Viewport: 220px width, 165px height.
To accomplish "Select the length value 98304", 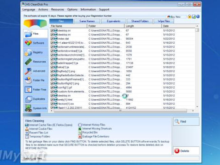I will 129,39.
